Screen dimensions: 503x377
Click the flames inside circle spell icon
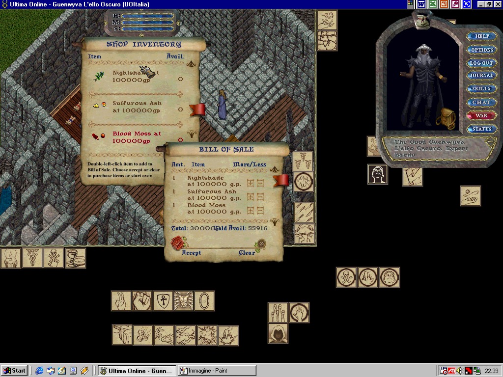pos(368,277)
